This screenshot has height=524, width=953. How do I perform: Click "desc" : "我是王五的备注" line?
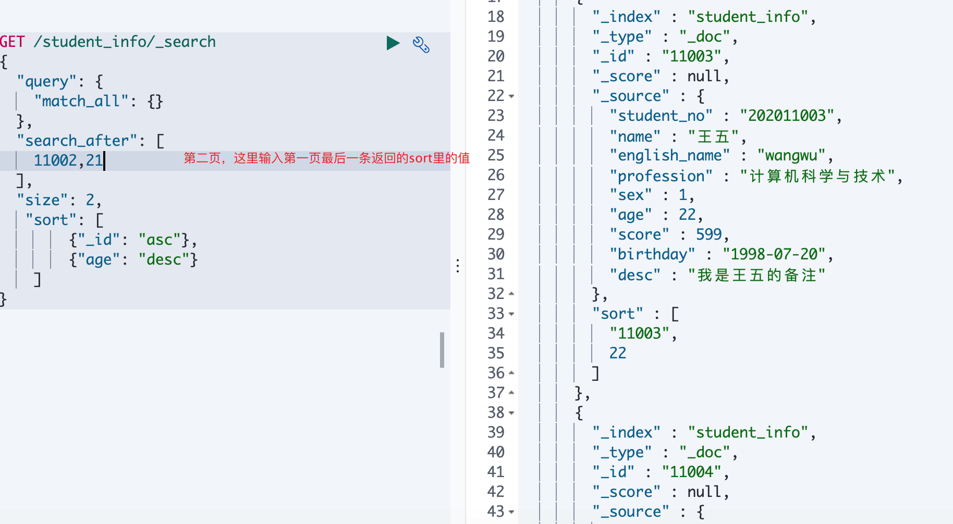tap(718, 275)
